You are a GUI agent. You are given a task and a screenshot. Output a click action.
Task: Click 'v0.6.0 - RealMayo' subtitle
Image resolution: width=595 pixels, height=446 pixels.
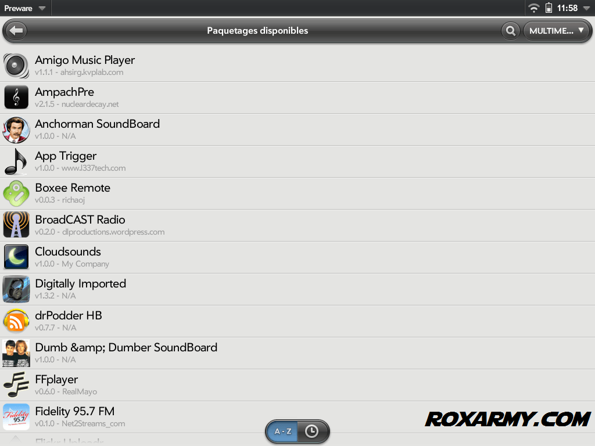pyautogui.click(x=66, y=391)
